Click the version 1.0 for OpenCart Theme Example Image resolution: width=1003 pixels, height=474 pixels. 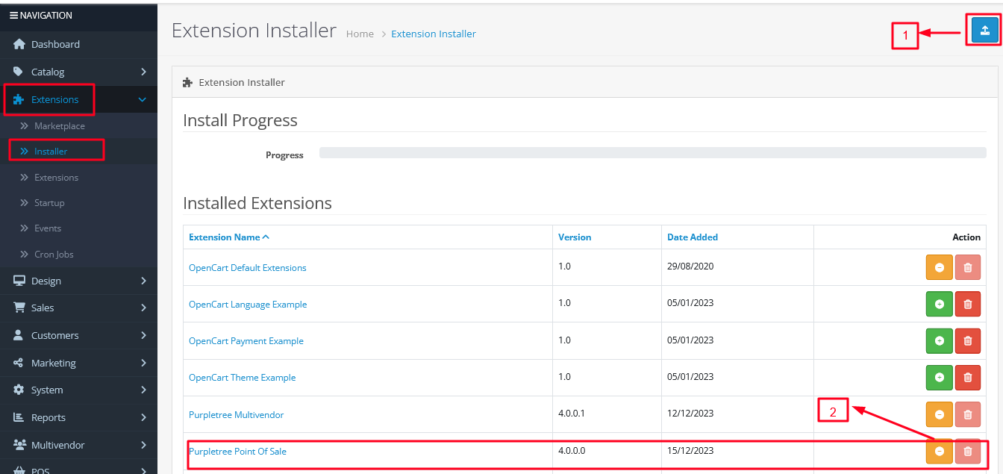pyautogui.click(x=564, y=377)
